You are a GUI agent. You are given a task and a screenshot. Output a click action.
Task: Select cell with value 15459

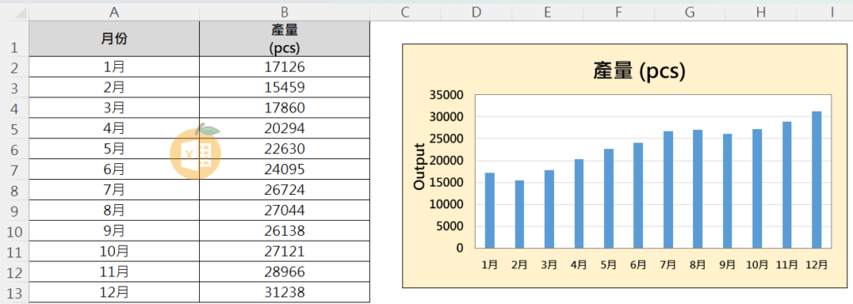(x=285, y=87)
